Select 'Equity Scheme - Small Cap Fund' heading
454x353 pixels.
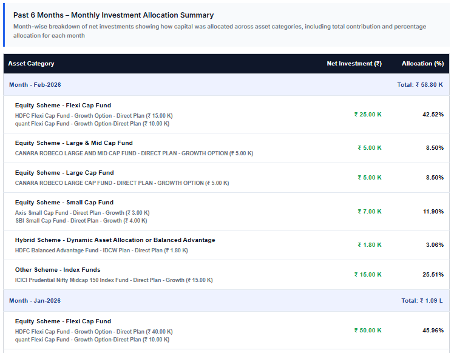[x=64, y=203]
